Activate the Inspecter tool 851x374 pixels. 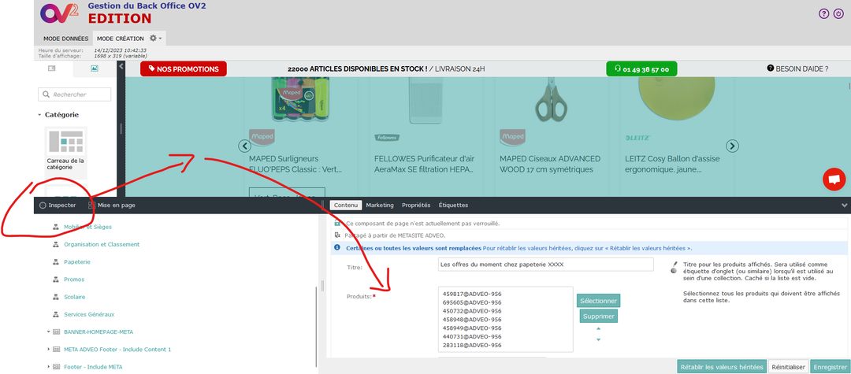(58, 206)
